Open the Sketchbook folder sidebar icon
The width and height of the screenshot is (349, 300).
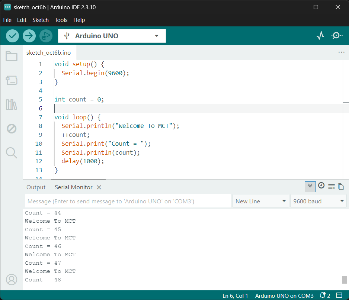pos(12,56)
